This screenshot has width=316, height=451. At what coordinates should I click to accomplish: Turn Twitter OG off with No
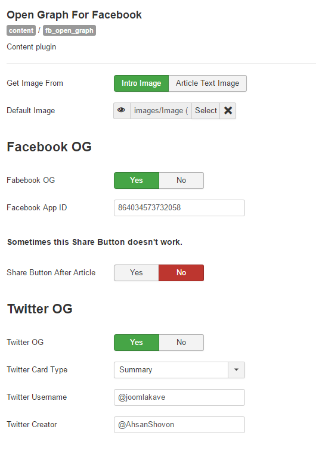pos(181,343)
